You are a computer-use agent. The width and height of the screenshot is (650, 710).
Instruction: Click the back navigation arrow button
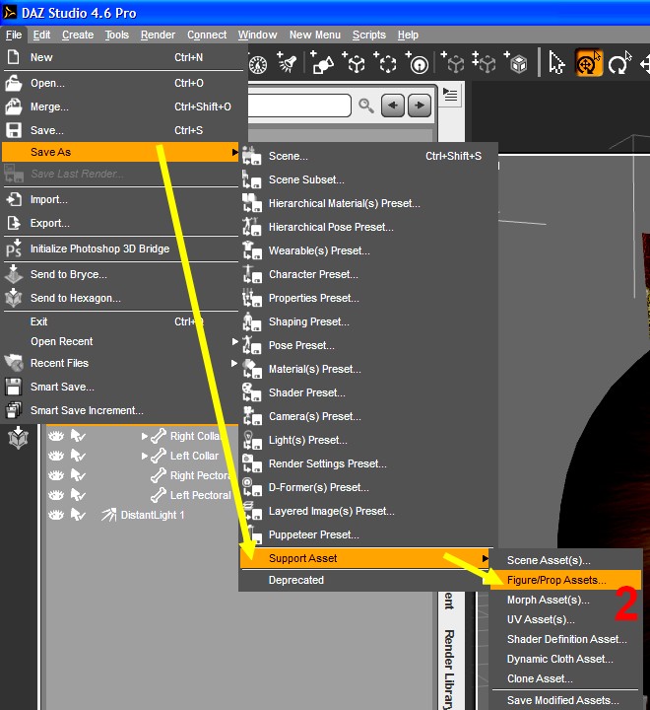[393, 106]
